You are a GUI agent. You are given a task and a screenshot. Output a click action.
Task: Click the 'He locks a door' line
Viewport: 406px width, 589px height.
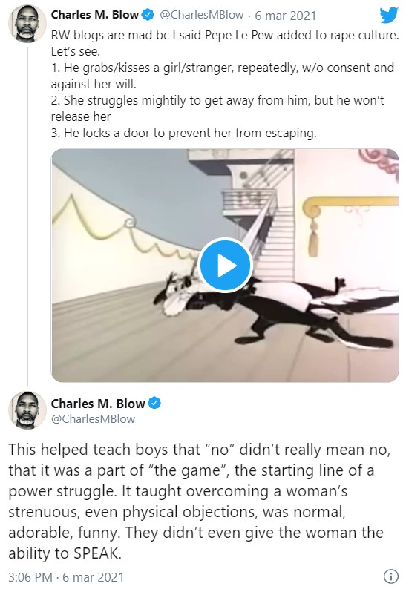pos(184,133)
